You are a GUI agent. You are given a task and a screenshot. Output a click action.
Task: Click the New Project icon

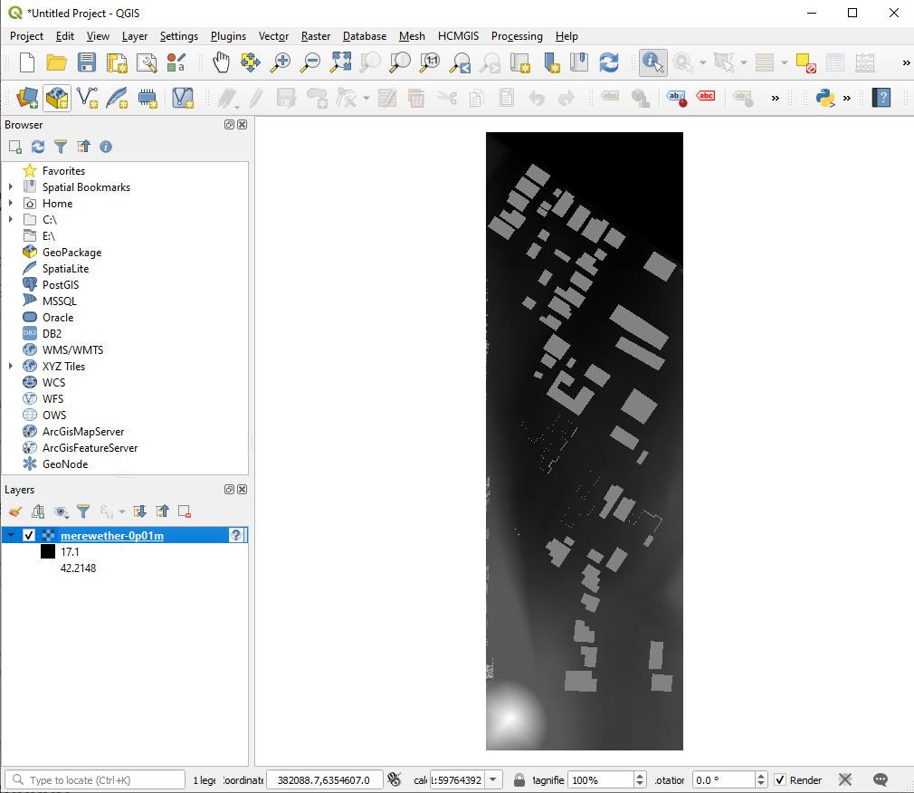click(27, 62)
